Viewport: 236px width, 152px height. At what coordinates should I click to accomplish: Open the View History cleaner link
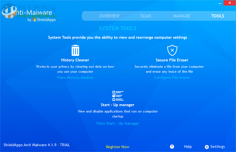point(75,77)
